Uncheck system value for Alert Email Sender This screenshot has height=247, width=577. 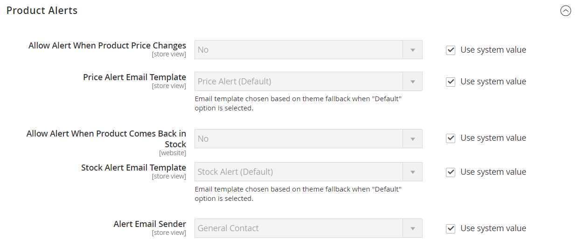451,229
